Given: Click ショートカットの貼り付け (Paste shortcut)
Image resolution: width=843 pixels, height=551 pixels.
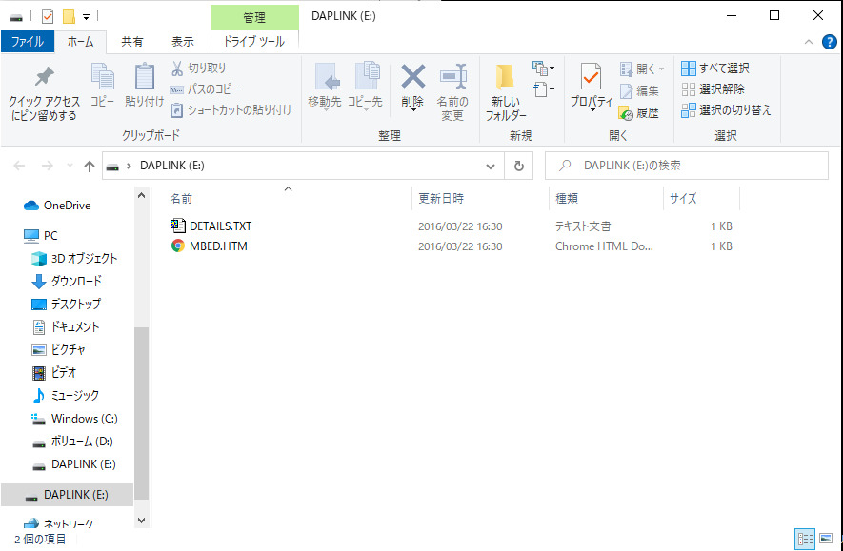Looking at the screenshot, I should [231, 110].
